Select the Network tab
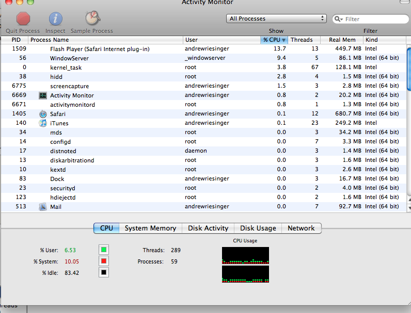This screenshot has width=411, height=313. 301,228
